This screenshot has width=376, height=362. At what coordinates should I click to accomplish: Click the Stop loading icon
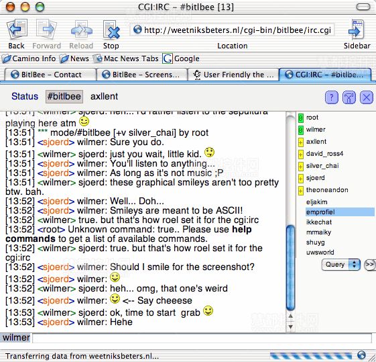111,30
